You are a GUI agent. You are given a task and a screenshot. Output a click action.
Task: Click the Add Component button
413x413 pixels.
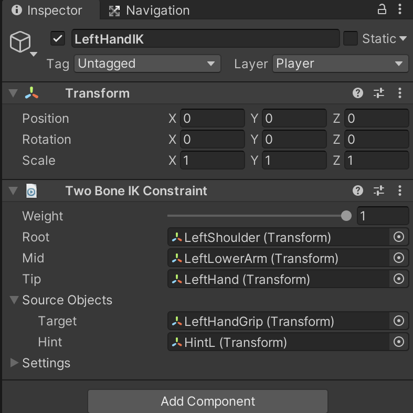click(208, 401)
